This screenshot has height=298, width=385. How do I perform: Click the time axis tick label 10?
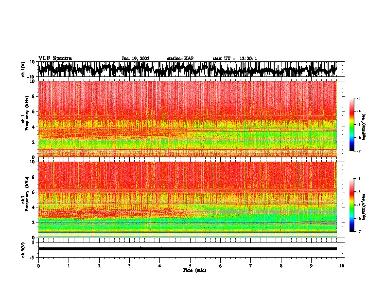click(x=342, y=266)
